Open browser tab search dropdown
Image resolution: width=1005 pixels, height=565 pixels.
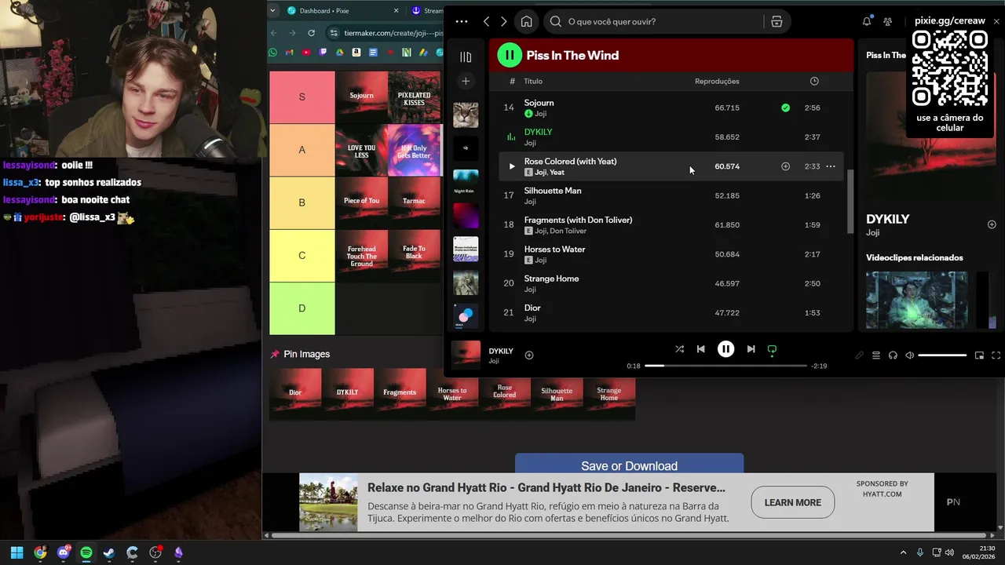[272, 11]
